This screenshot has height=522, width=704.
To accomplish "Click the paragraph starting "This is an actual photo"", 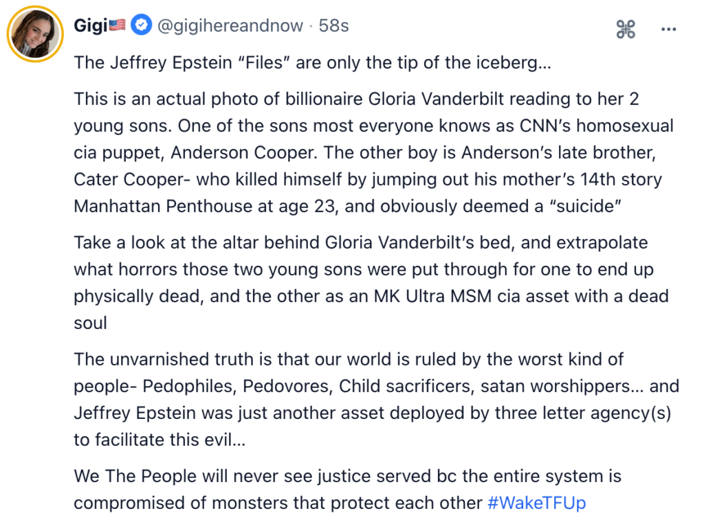I will click(x=371, y=152).
